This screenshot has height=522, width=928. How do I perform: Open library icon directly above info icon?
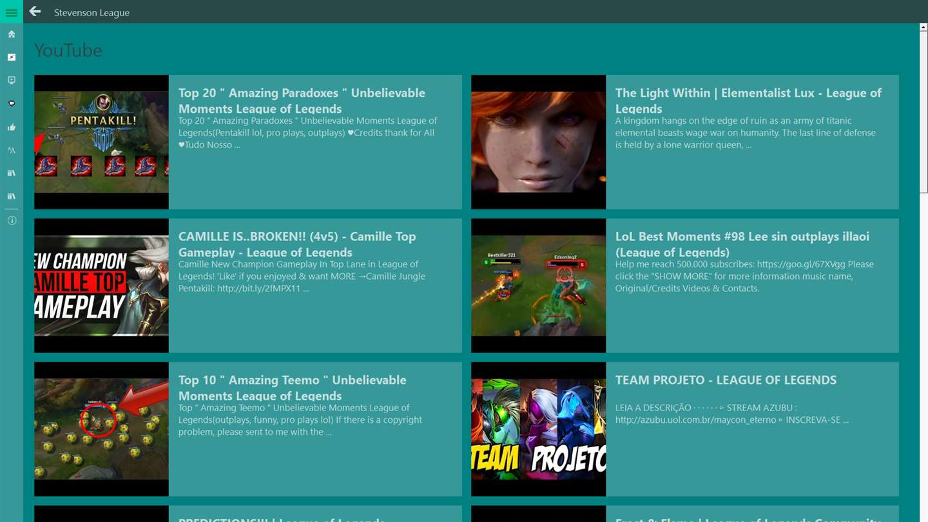[x=12, y=197]
